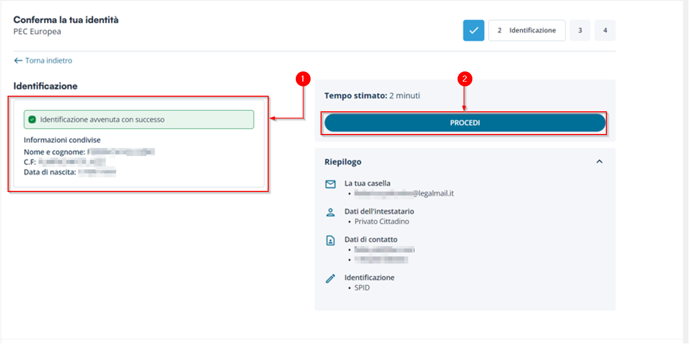Collapse the Riepilogo section with the chevron

point(599,162)
